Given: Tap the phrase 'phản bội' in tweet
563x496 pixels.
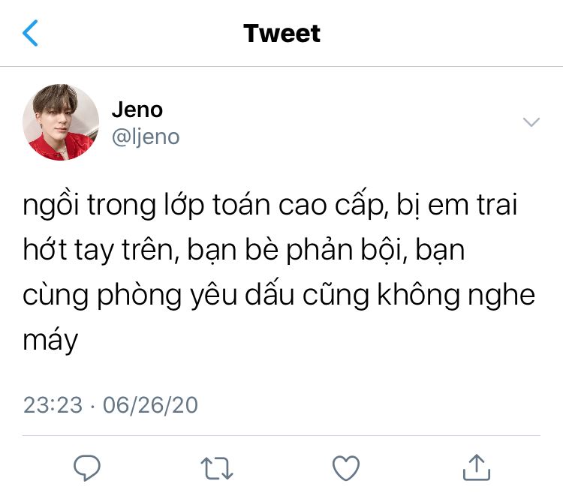Looking at the screenshot, I should coord(347,250).
